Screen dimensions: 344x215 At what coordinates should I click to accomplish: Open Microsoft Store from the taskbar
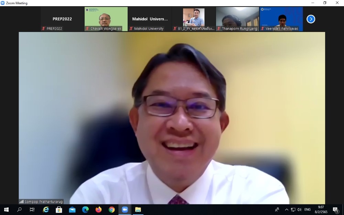59,209
